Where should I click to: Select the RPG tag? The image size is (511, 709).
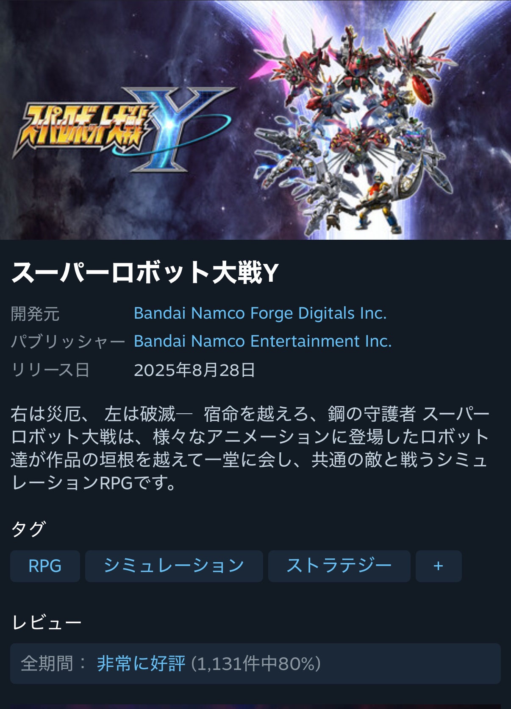(45, 566)
